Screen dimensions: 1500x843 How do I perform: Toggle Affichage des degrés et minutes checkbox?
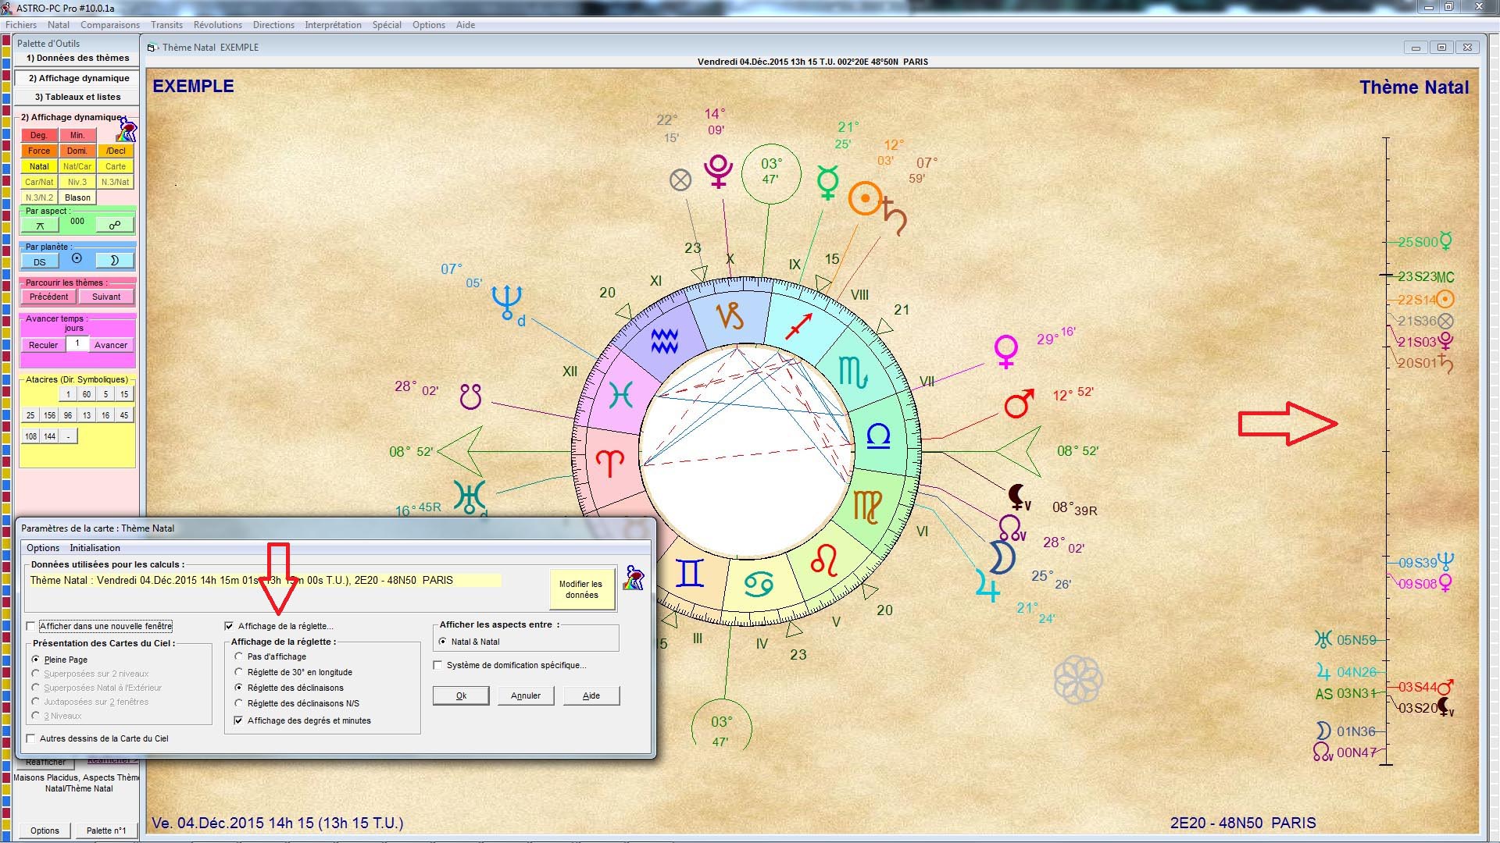coord(239,720)
